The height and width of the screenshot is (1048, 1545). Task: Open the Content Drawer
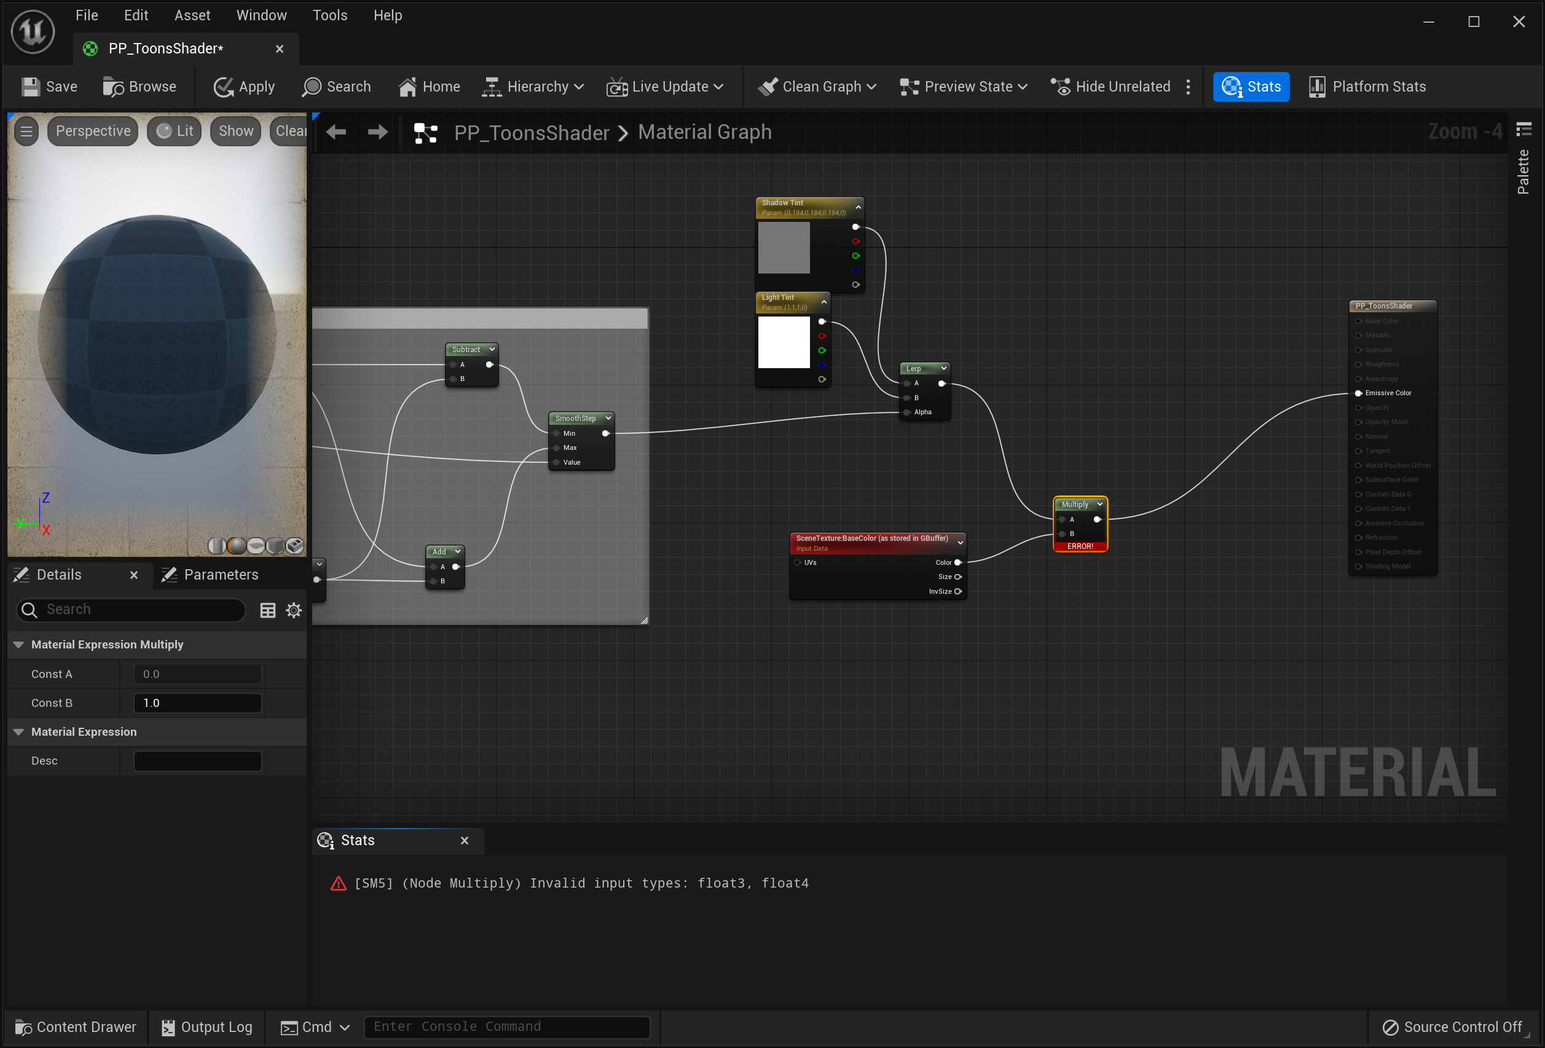(76, 1026)
